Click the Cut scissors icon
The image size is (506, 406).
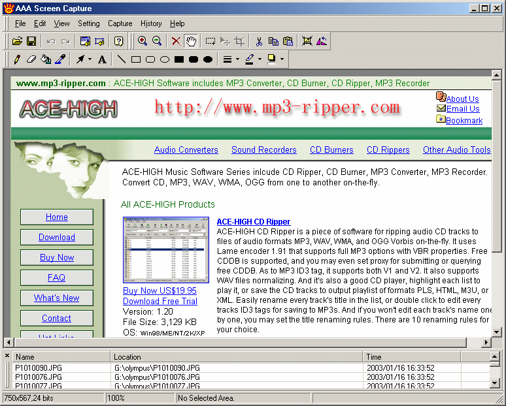click(259, 41)
